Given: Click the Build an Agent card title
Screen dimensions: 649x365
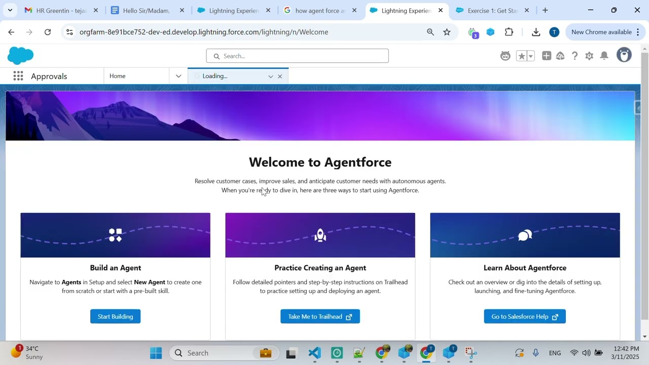Looking at the screenshot, I should coord(116,268).
